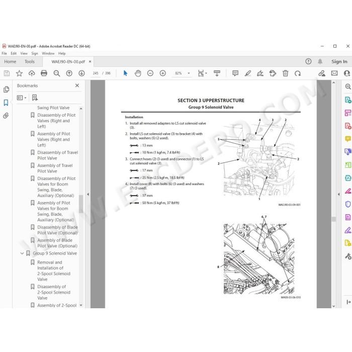Screen dimensions: 352x352
Task: Open the sign document tool
Action: click(260, 73)
